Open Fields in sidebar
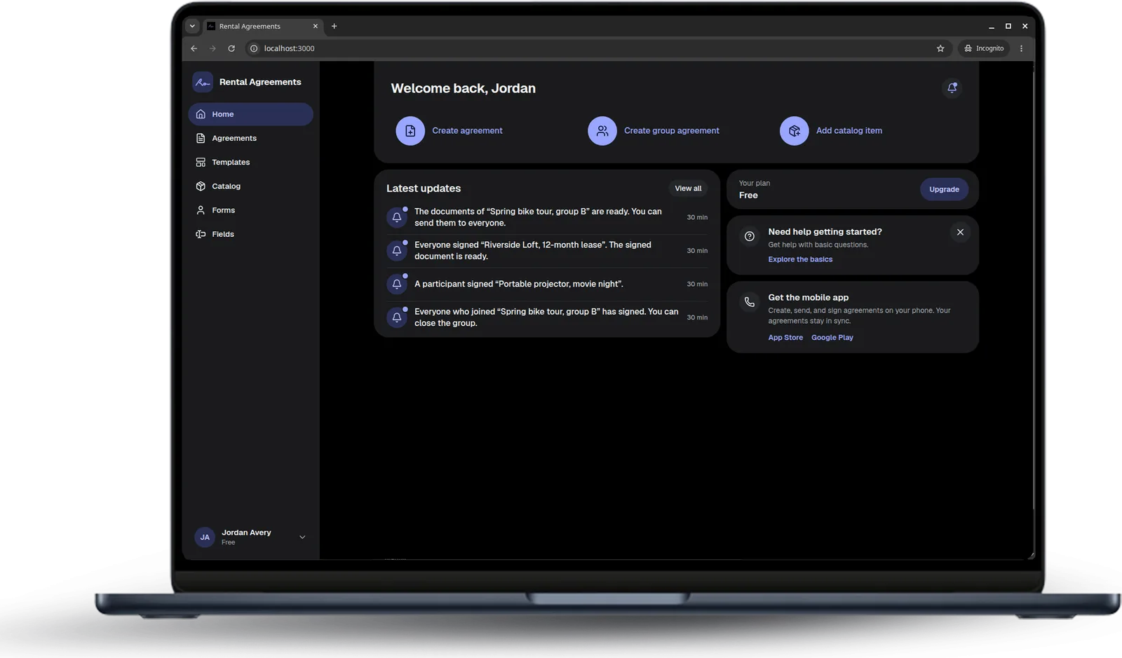Screen dimensions: 1122x658 tap(250, 234)
